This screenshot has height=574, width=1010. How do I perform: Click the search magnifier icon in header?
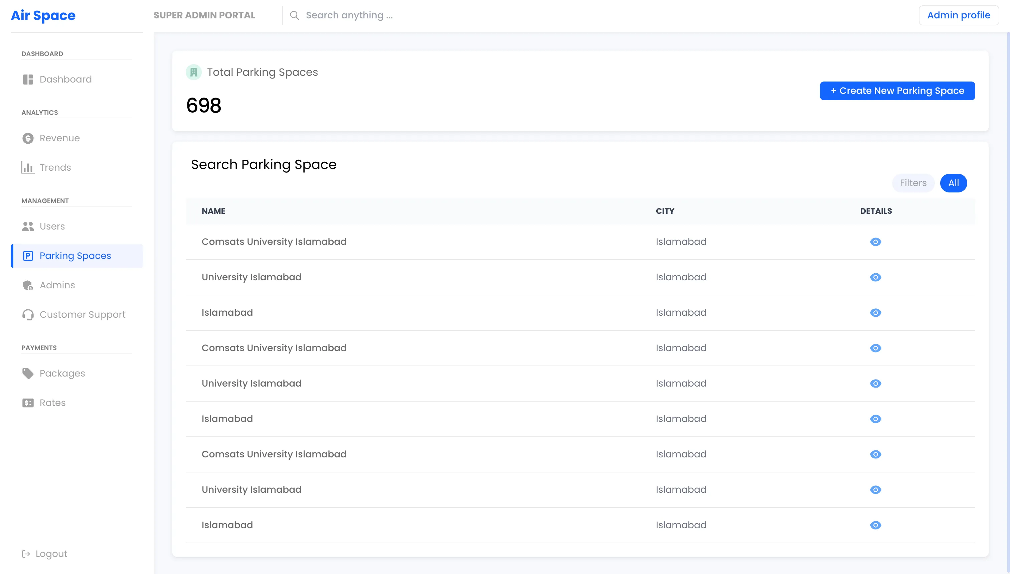pos(294,15)
